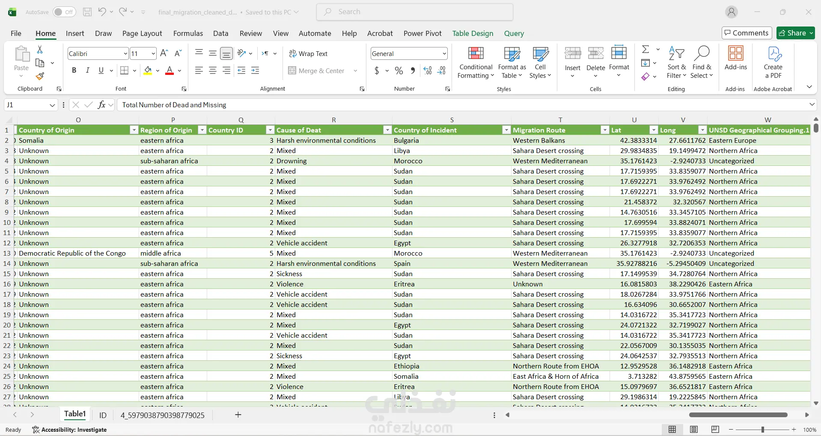Toggle Middle Align for cells
The height and width of the screenshot is (436, 821).
coord(213,53)
